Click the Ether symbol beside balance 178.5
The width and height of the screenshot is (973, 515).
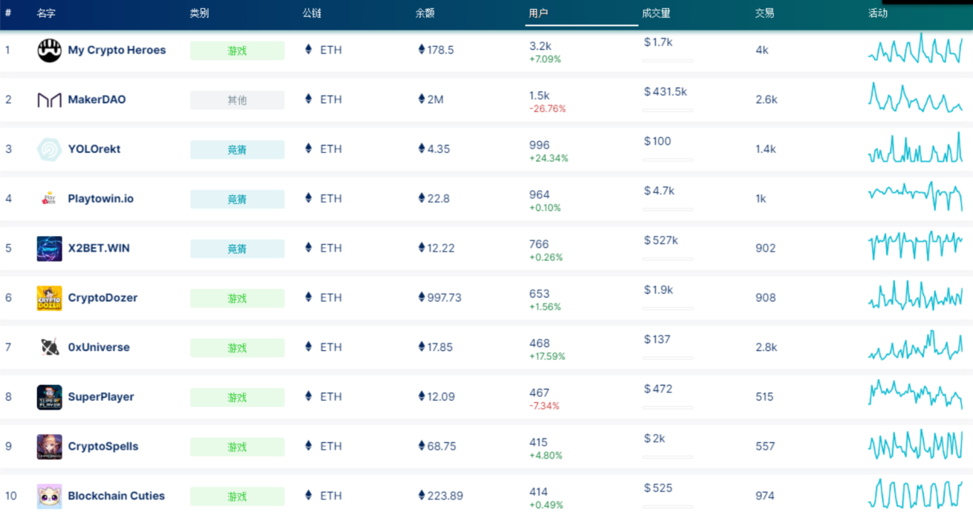[422, 50]
